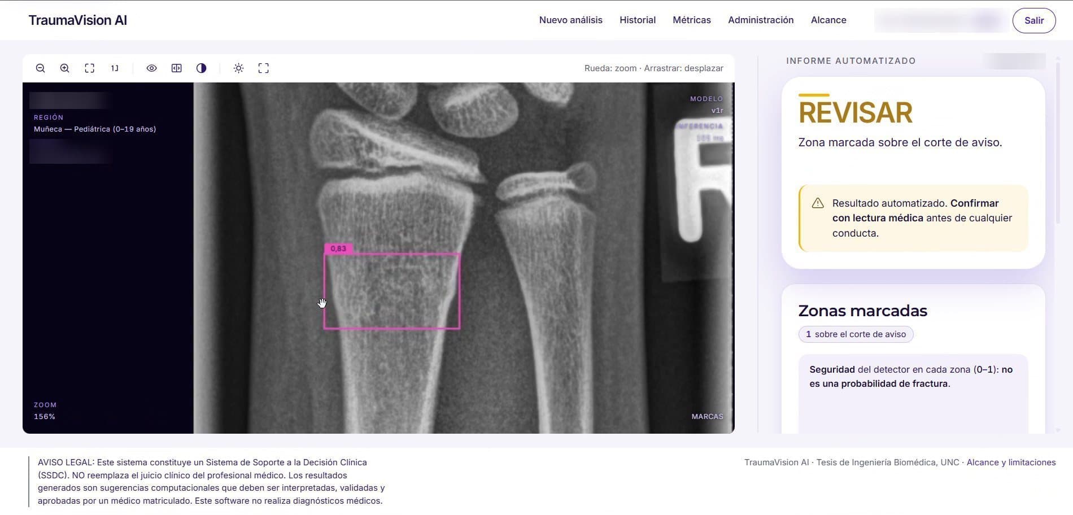This screenshot has height=515, width=1073.
Task: Reset zoom to 1:1 scale
Action: coord(115,68)
